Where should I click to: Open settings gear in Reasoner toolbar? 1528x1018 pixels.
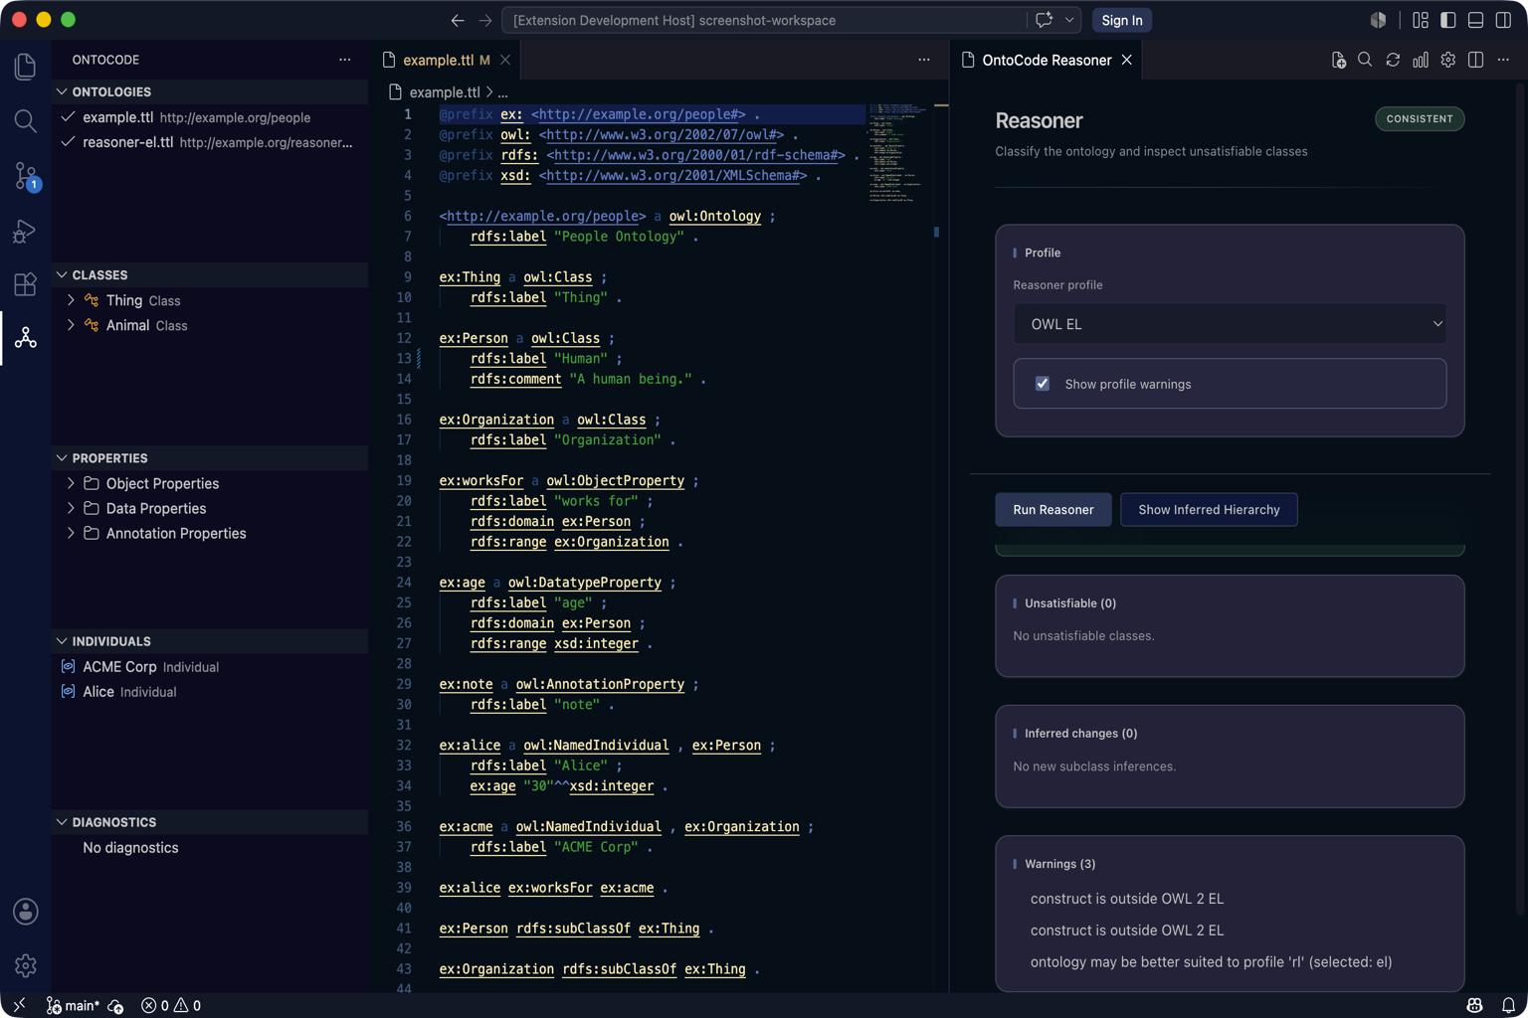[x=1448, y=61]
